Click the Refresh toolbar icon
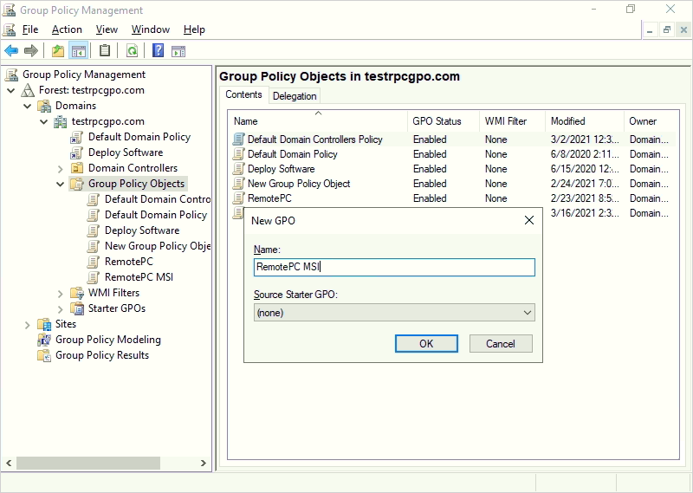The image size is (693, 493). click(132, 51)
